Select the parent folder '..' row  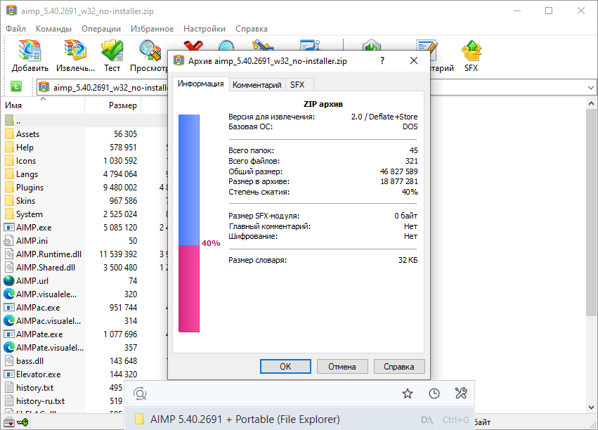[x=85, y=120]
